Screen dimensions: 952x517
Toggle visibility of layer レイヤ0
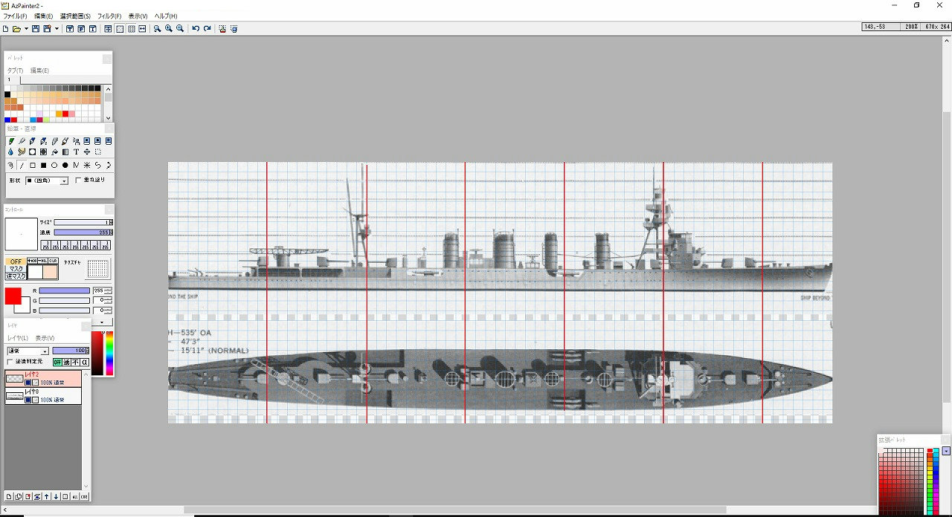point(28,400)
